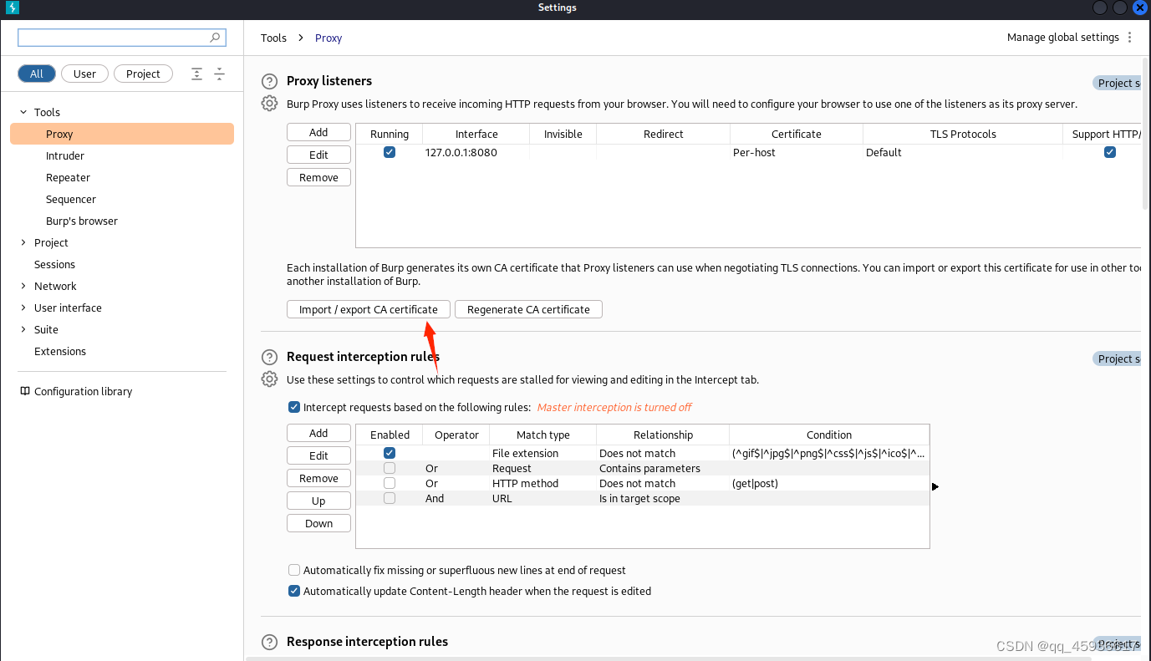Click the Burp Suite lightning logo icon

(x=13, y=8)
